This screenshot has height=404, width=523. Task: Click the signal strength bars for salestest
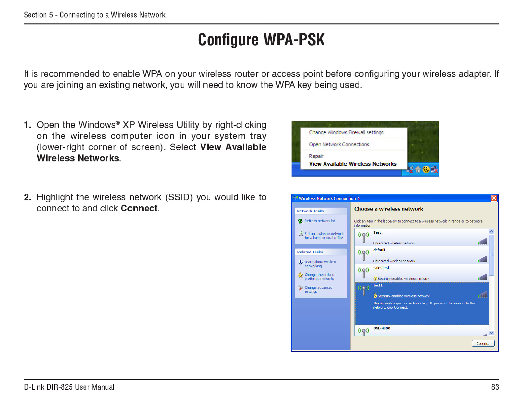coord(482,277)
